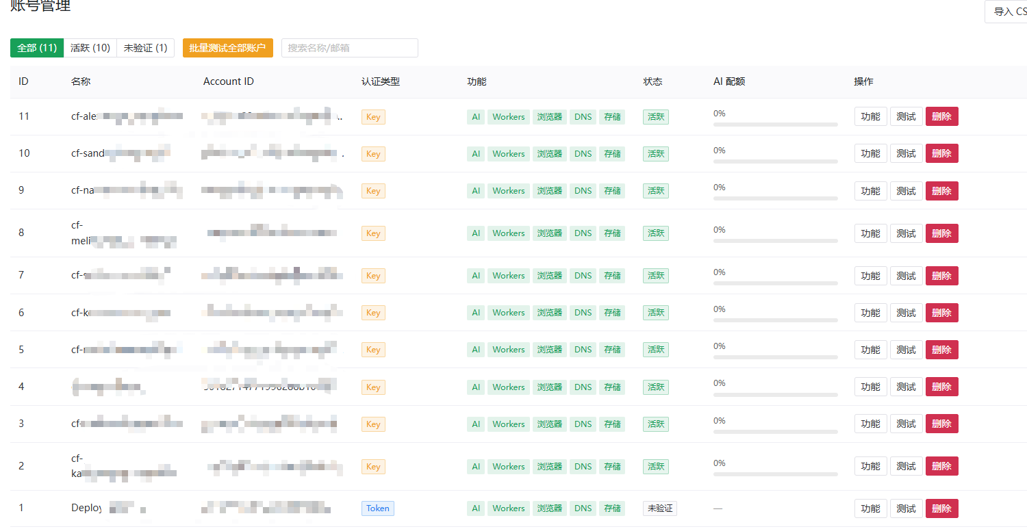
Task: Click the 名称 column header
Action: click(x=81, y=81)
